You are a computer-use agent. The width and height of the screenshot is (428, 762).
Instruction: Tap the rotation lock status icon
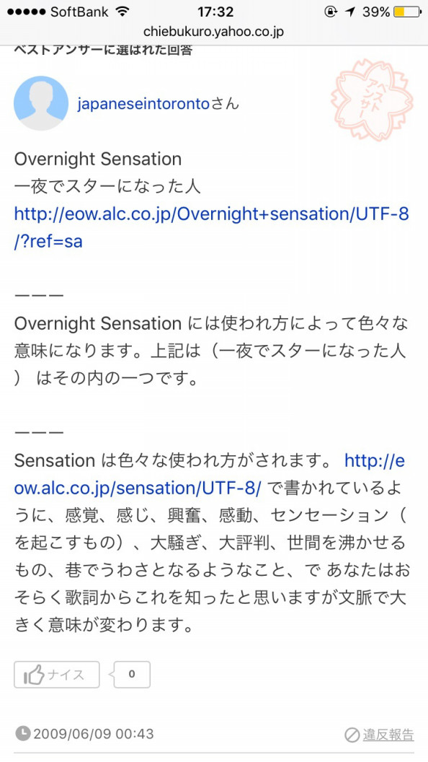(331, 12)
